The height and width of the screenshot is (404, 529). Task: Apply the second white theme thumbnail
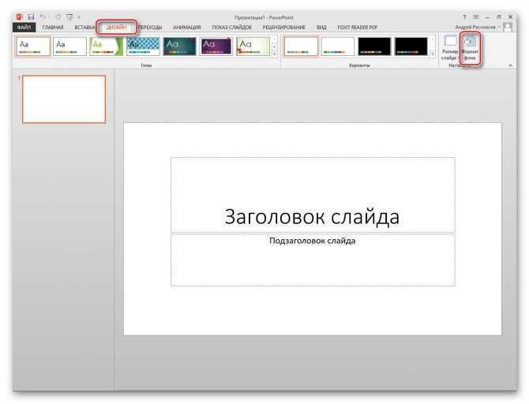click(69, 47)
